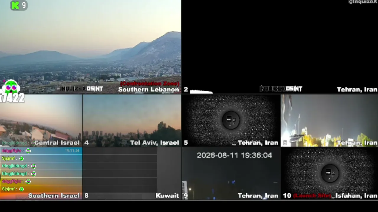Click the white x7422 overlay text
Image resolution: width=378 pixels, height=212 pixels.
click(x=12, y=98)
